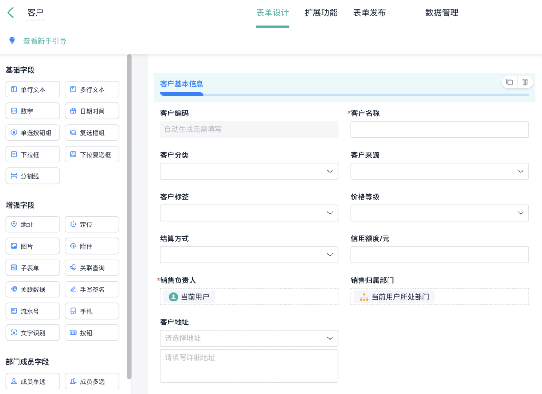Click the 信用额度/元 input field
542x394 pixels.
[439, 255]
